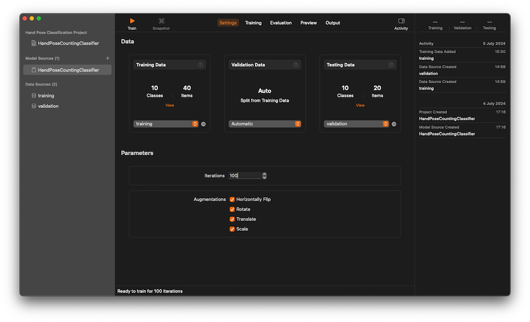Go to validation testing source arrow

(x=394, y=124)
